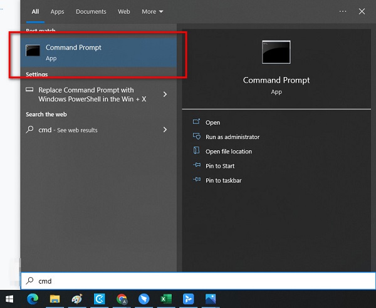The width and height of the screenshot is (376, 308).
Task: Click the Open file location icon
Action: coord(196,150)
